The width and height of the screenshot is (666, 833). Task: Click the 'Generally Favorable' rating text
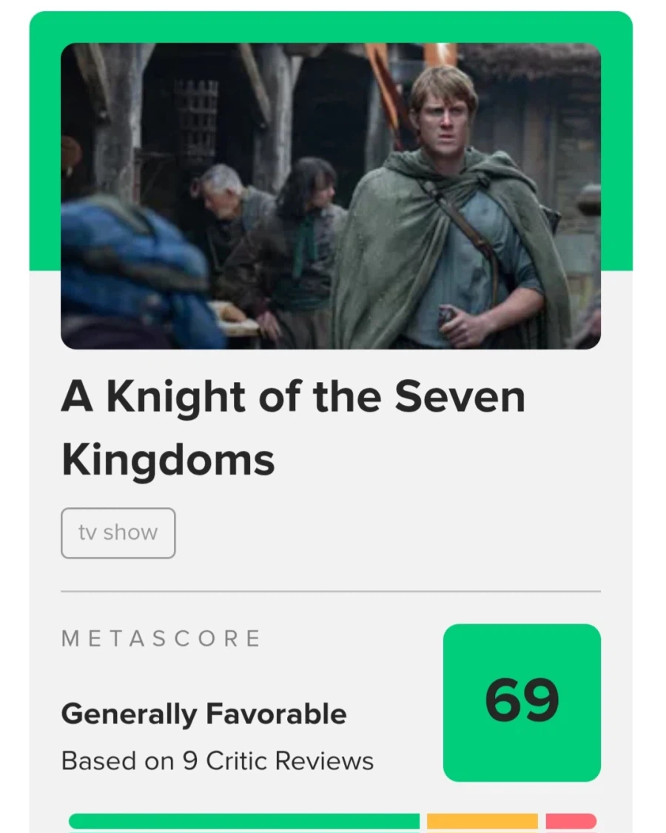203,715
